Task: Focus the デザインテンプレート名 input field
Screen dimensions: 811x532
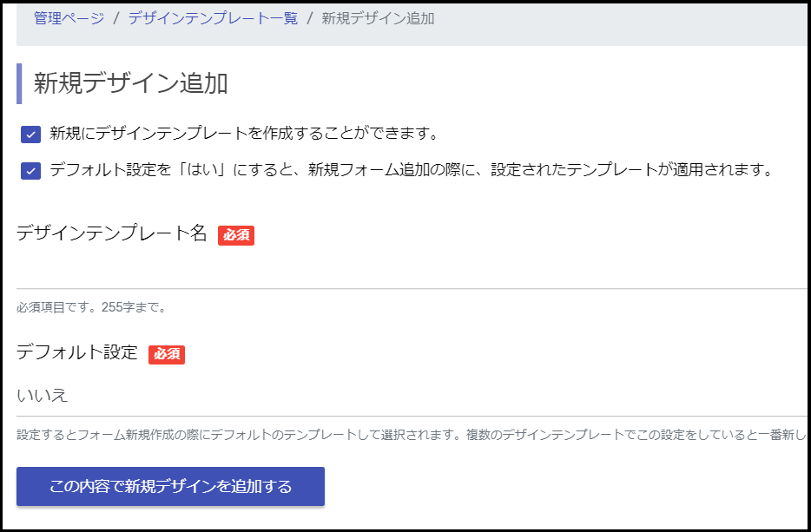Action: 412,272
